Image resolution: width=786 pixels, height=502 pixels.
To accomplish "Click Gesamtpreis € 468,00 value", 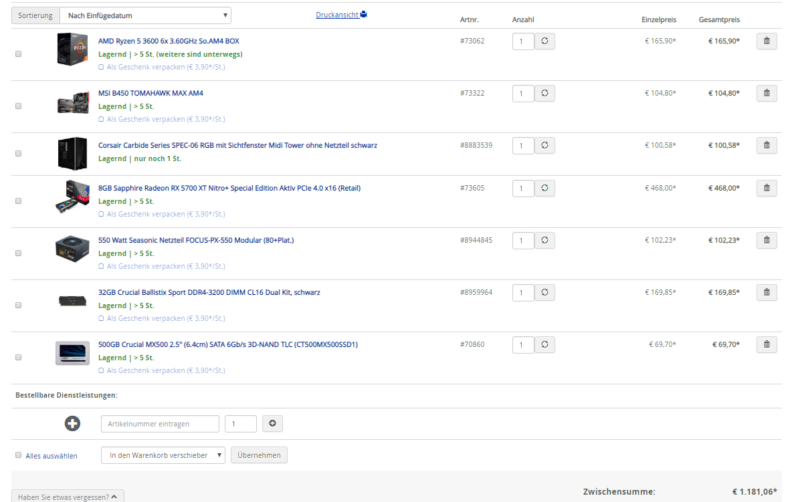I will click(x=724, y=188).
